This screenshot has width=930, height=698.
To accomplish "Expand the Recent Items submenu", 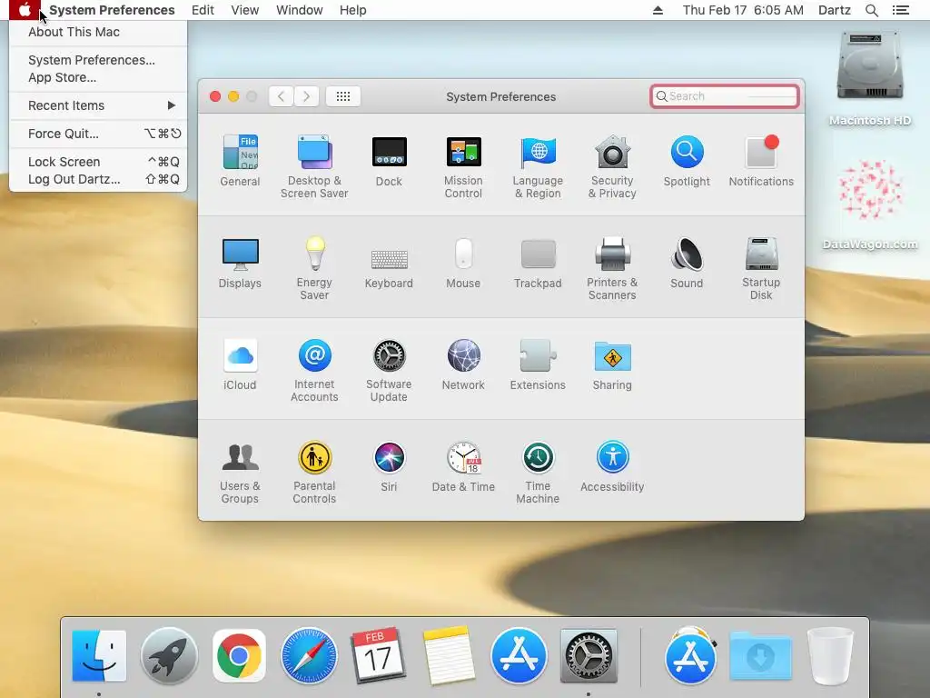I will point(98,105).
